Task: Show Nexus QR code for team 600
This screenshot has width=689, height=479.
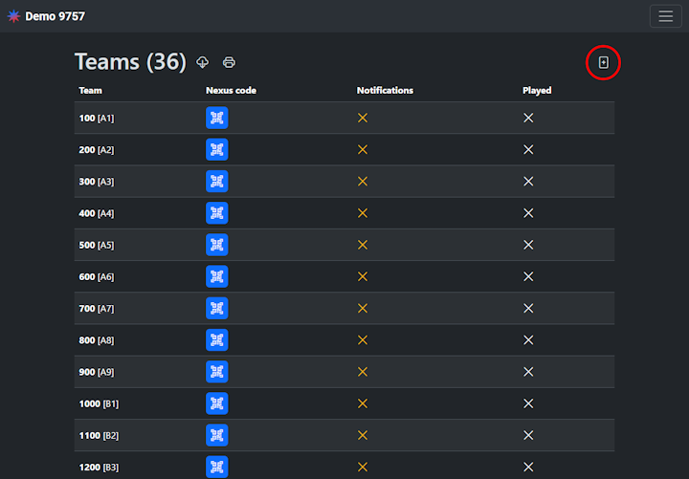Action: pyautogui.click(x=217, y=276)
